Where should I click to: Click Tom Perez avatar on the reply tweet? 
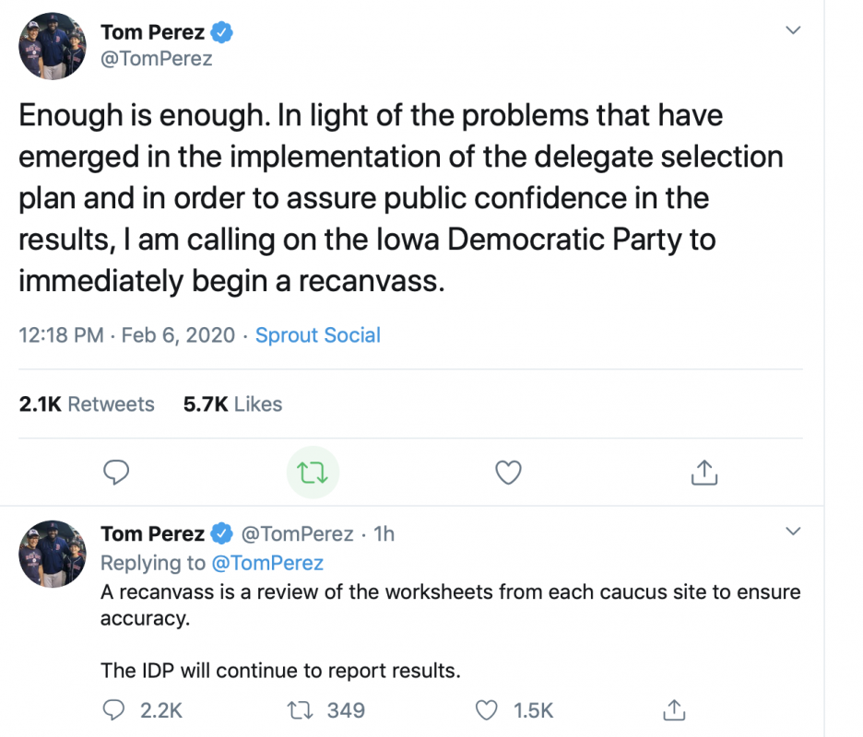[x=53, y=554]
